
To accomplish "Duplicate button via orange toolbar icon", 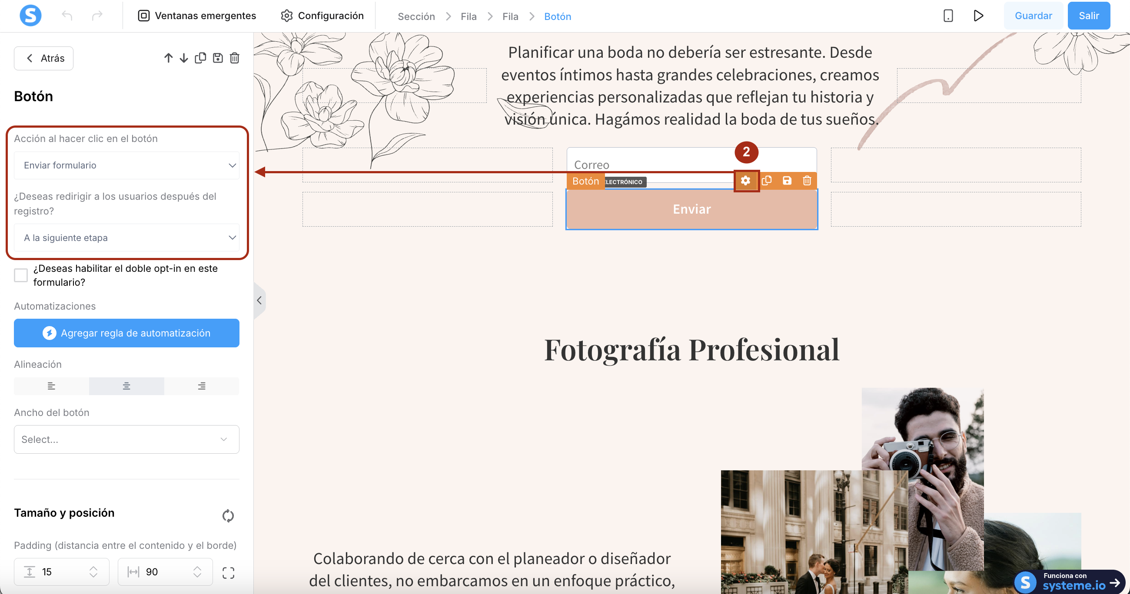I will tap(766, 181).
